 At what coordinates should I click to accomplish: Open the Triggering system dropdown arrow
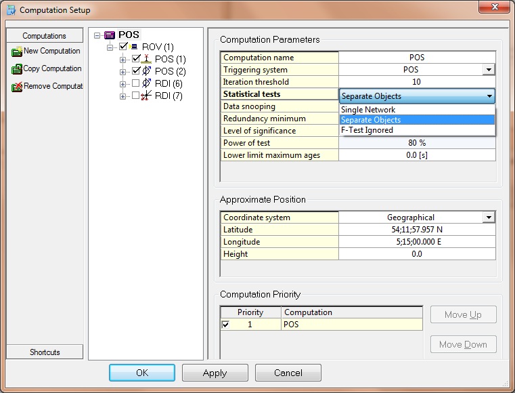pos(489,70)
